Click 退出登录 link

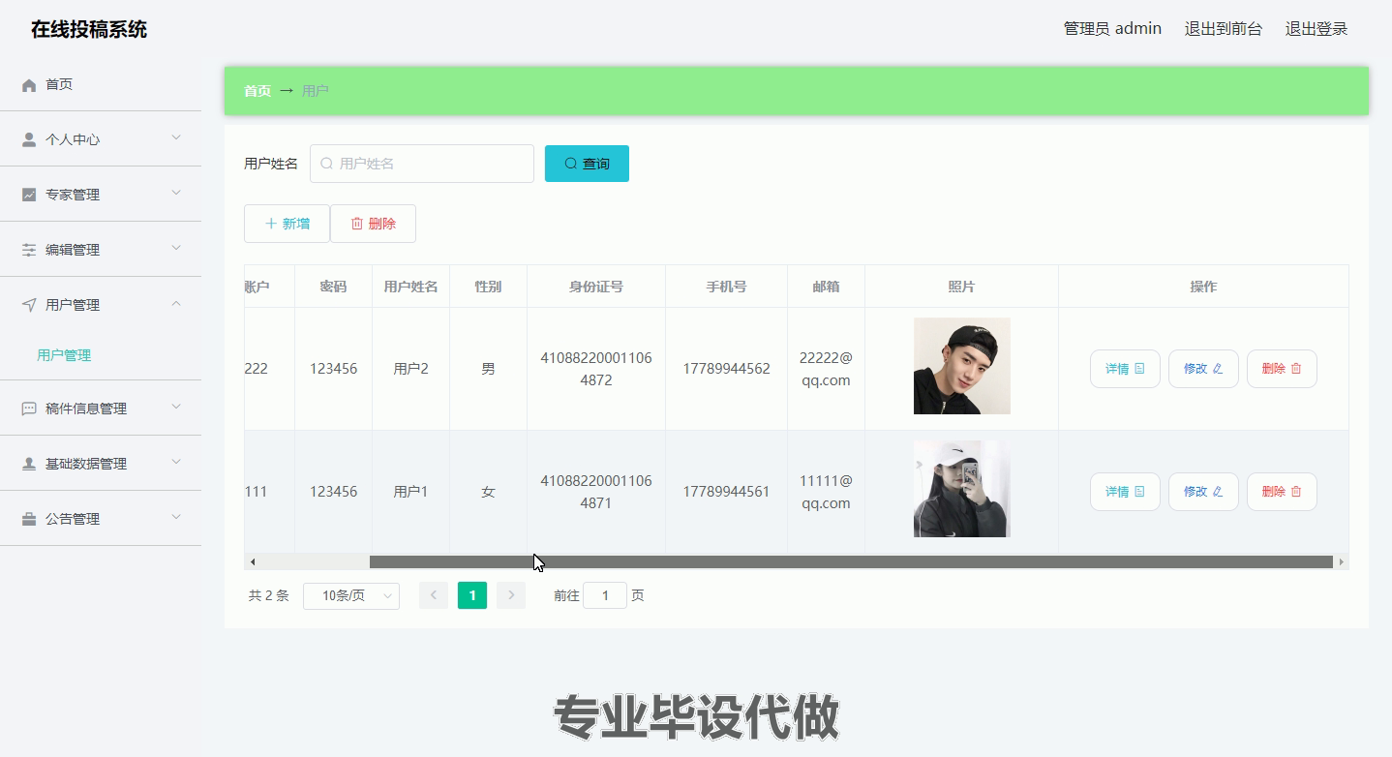[1316, 29]
